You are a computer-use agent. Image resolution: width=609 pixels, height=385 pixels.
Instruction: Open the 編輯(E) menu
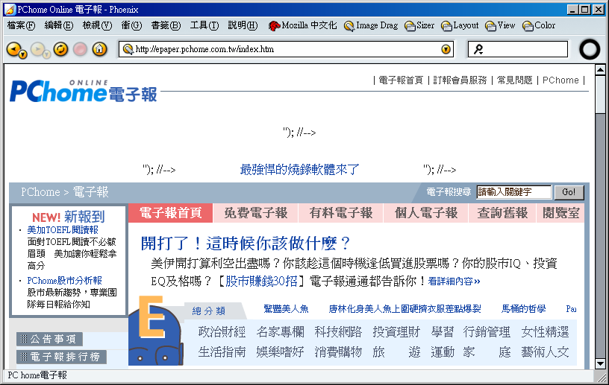(59, 25)
